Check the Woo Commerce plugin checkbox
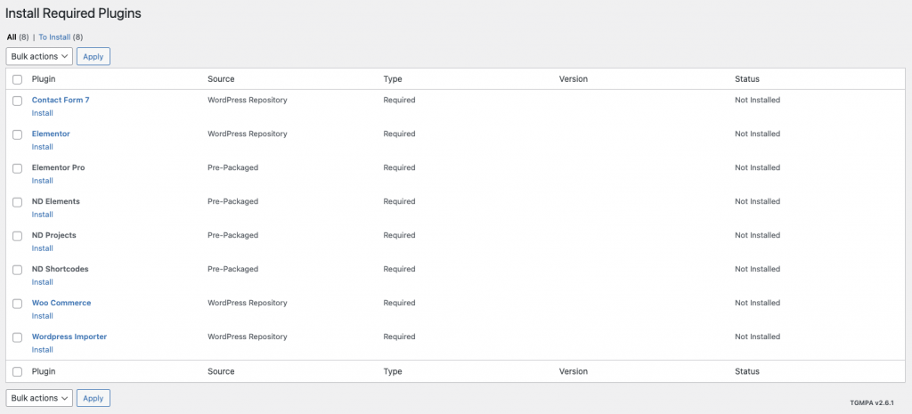The image size is (912, 414). (17, 304)
